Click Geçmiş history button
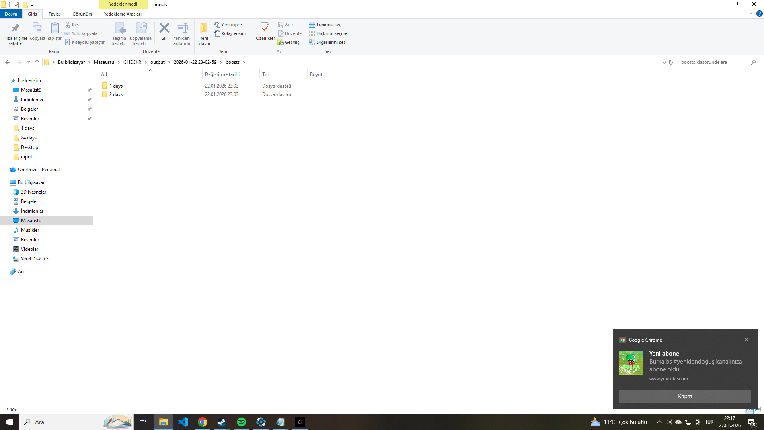764x430 pixels. tap(288, 42)
